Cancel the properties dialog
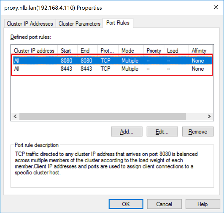The height and width of the screenshot is (213, 224). (164, 204)
